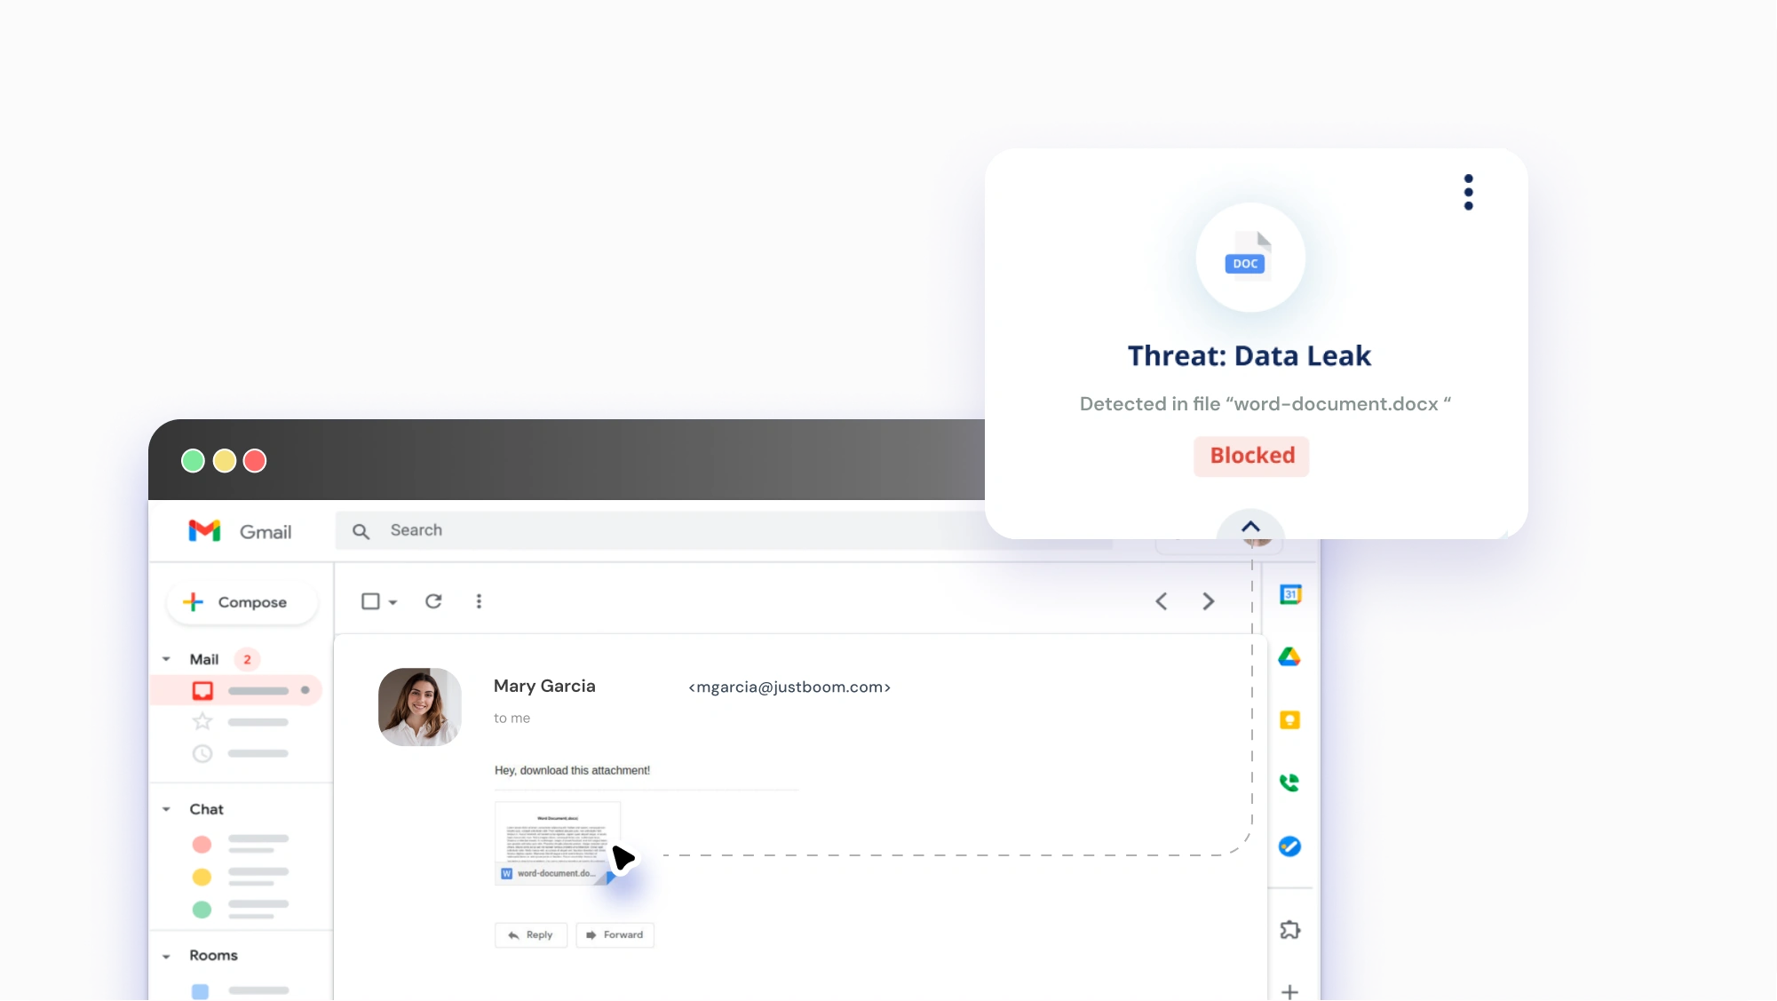Screen dimensions: 1777x1001
Task: Open three-dot menu on threat card
Action: pyautogui.click(x=1468, y=192)
